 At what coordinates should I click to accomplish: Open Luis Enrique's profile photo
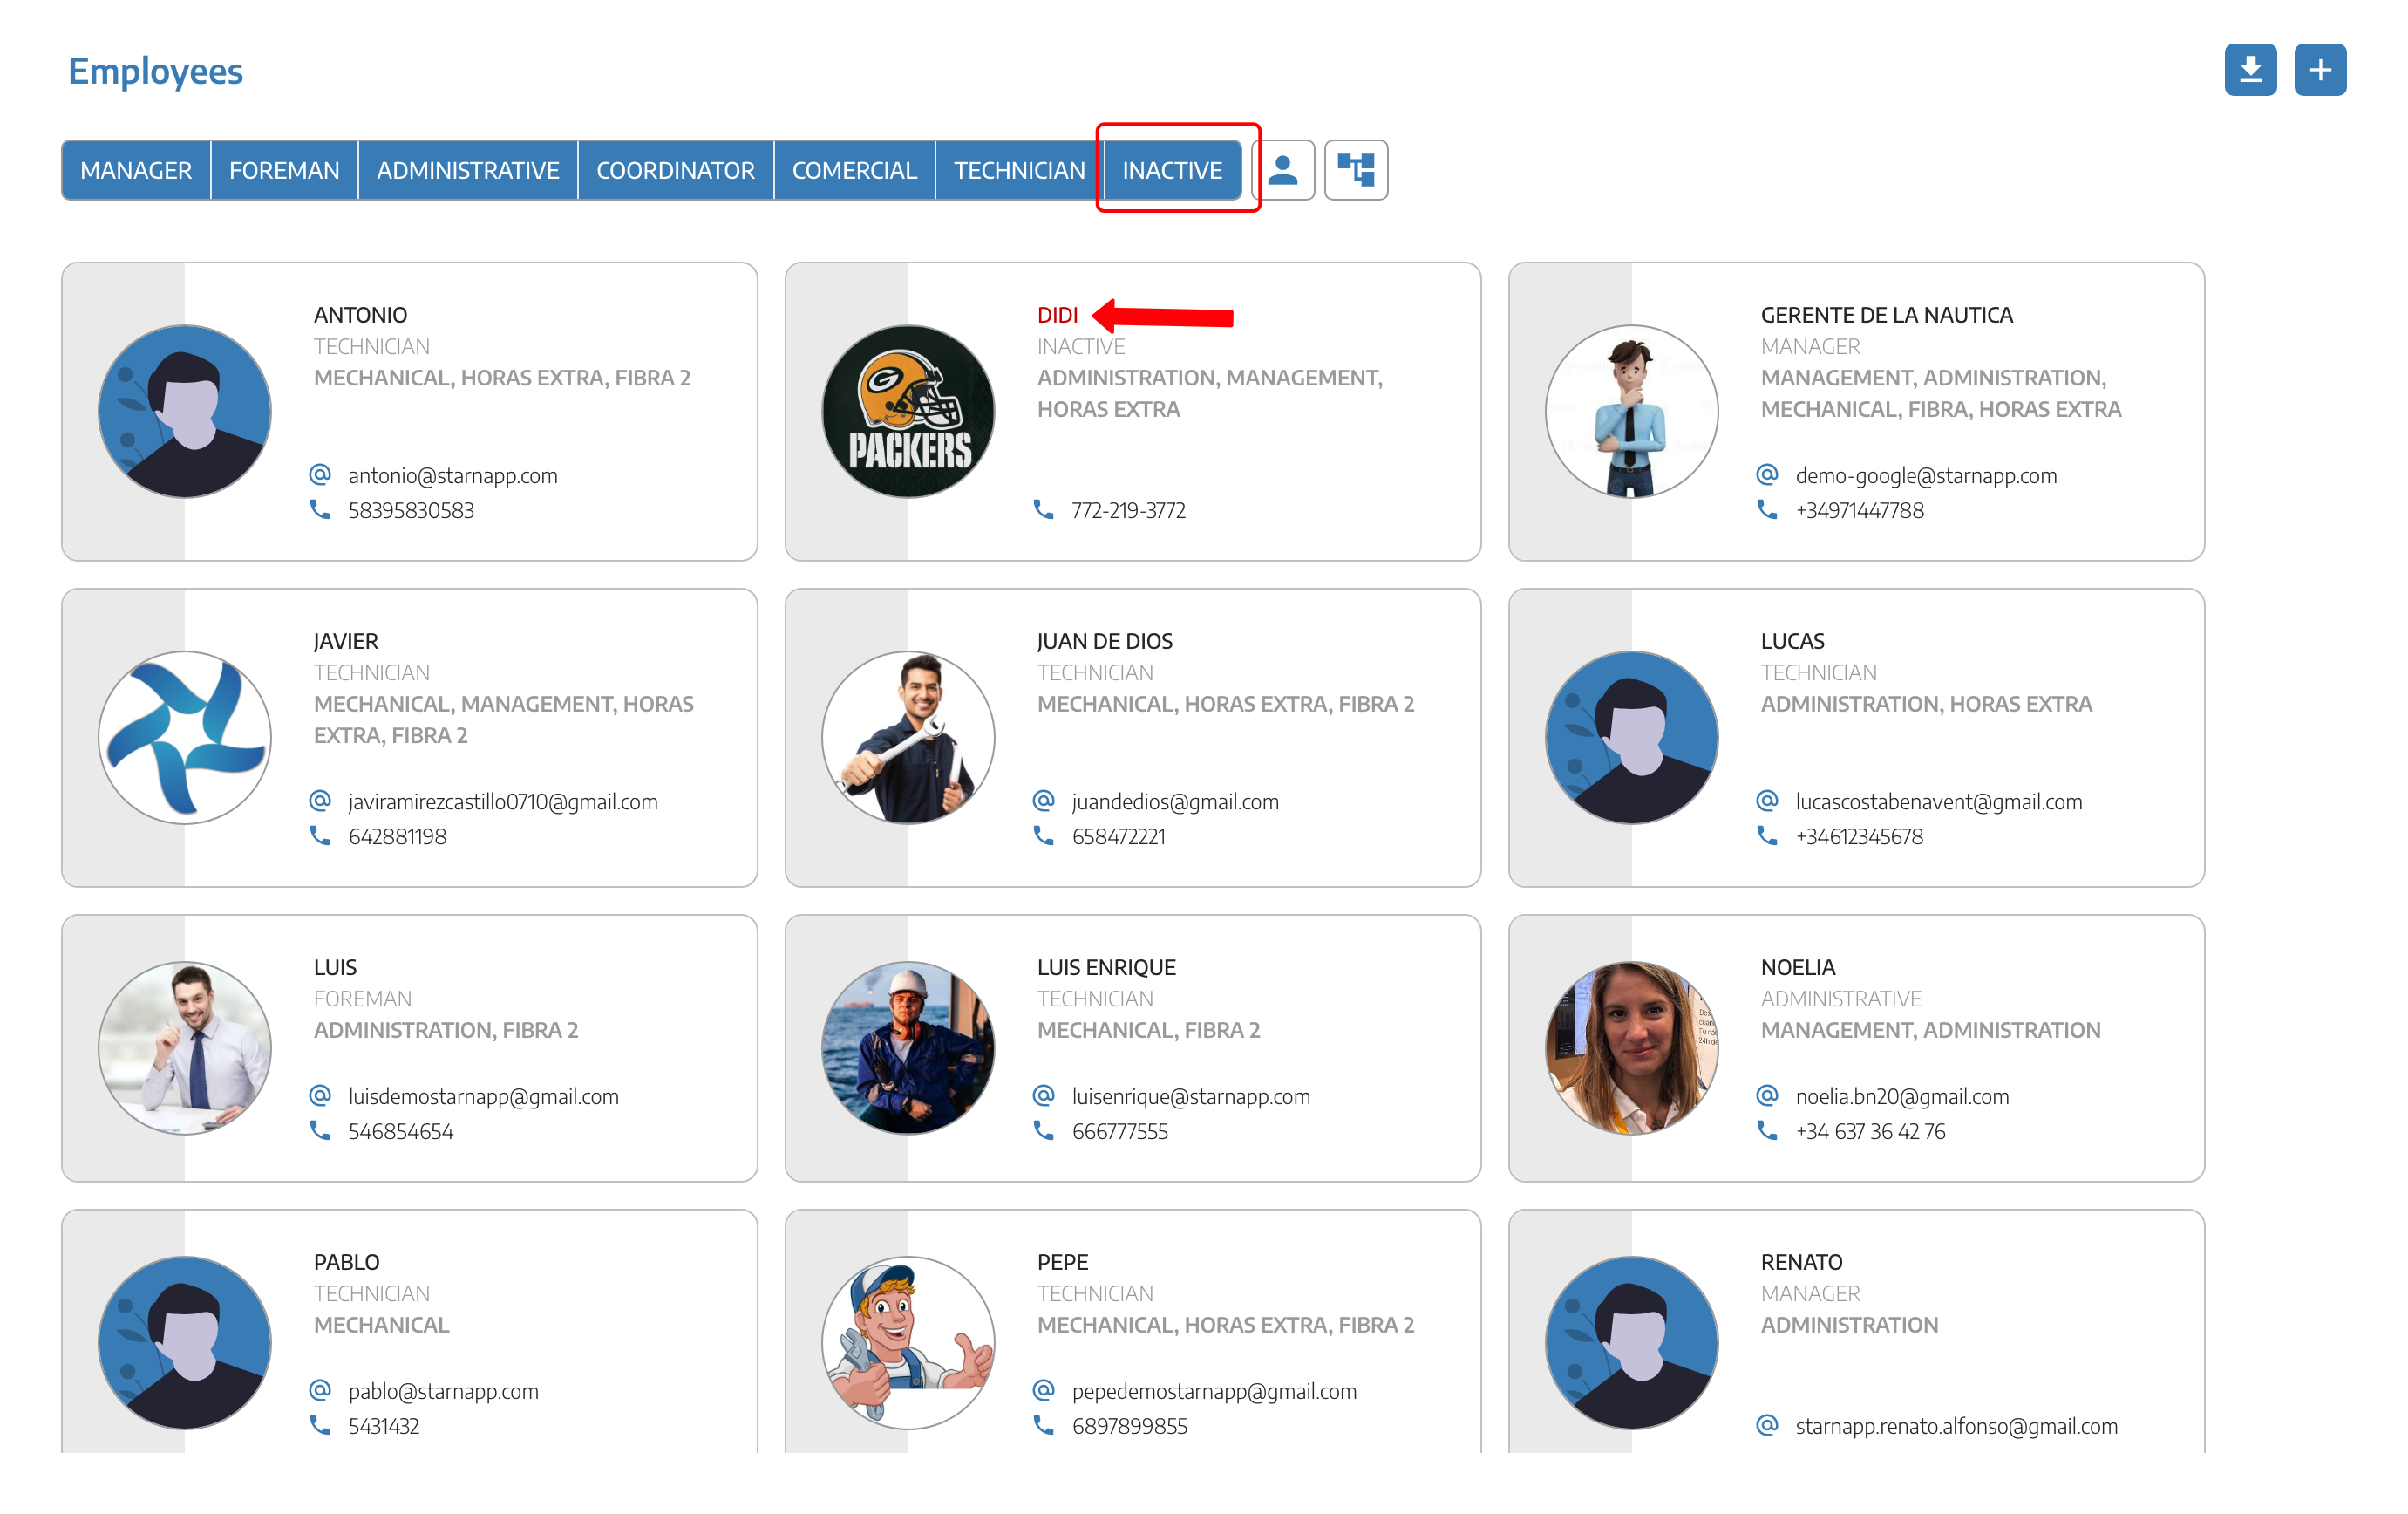pyautogui.click(x=908, y=1047)
